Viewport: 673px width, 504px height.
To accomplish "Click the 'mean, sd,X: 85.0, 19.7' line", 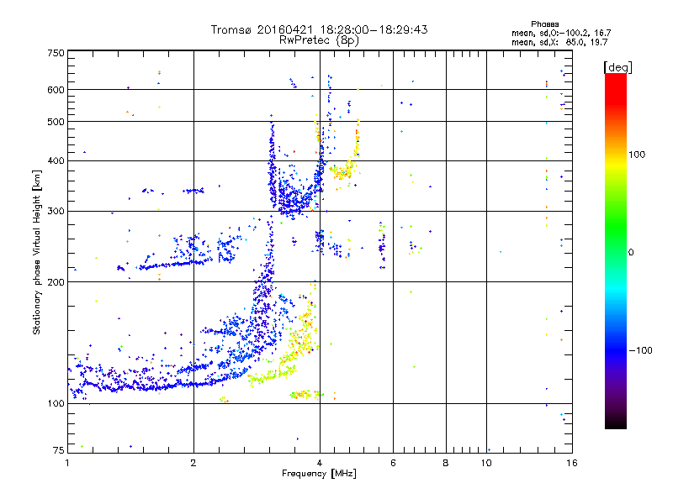I will coord(559,42).
